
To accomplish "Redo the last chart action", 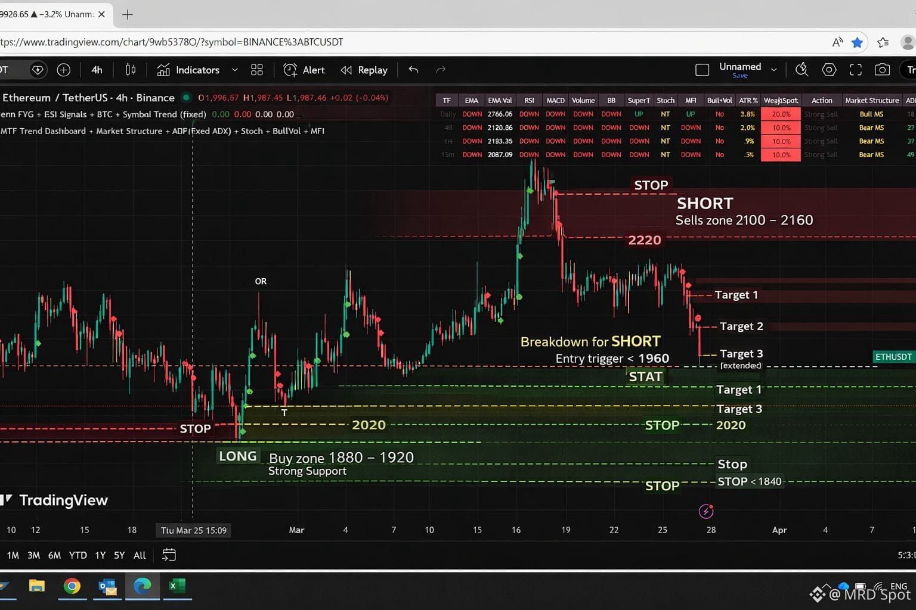I will click(441, 70).
